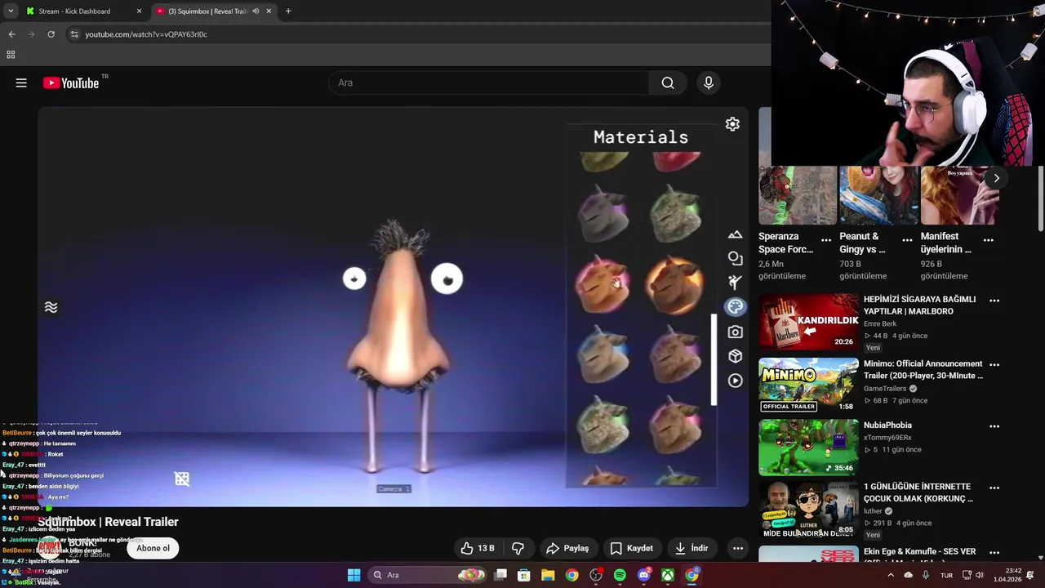The width and height of the screenshot is (1045, 588).
Task: Open Task View from the taskbar
Action: (x=500, y=575)
